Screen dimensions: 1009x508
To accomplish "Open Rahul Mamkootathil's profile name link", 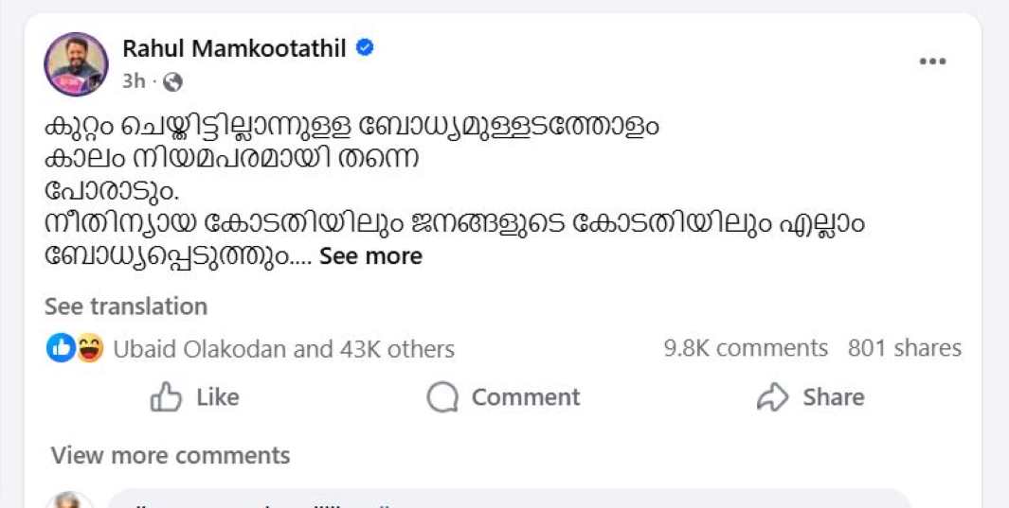I will coord(234,47).
